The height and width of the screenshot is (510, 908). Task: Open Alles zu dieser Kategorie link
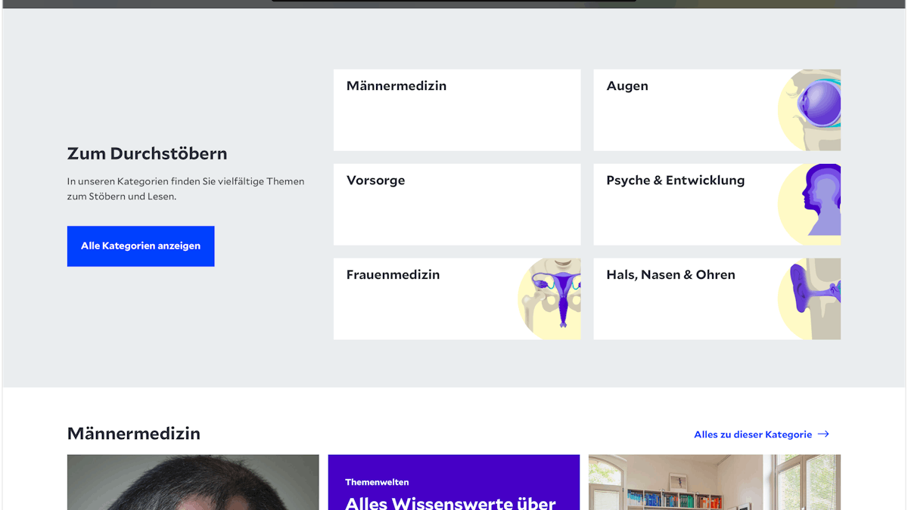753,434
